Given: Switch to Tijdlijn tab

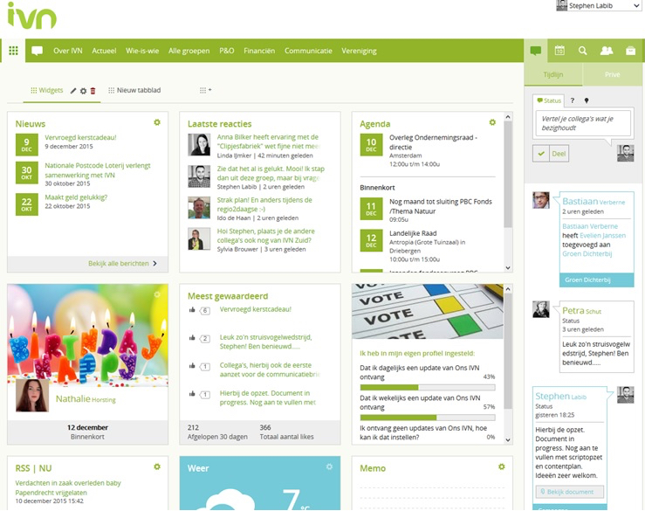Looking at the screenshot, I should (x=553, y=74).
